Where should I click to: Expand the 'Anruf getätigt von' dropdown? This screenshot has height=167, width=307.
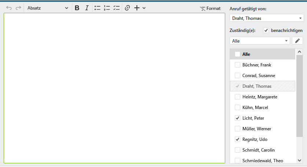(266, 18)
